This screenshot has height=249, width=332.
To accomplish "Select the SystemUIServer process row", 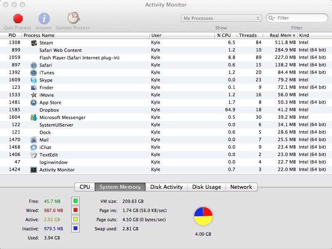I will [x=166, y=125].
